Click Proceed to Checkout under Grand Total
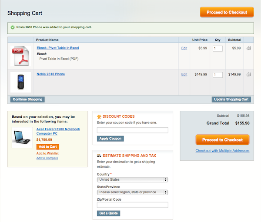The width and height of the screenshot is (261, 222). (x=222, y=140)
